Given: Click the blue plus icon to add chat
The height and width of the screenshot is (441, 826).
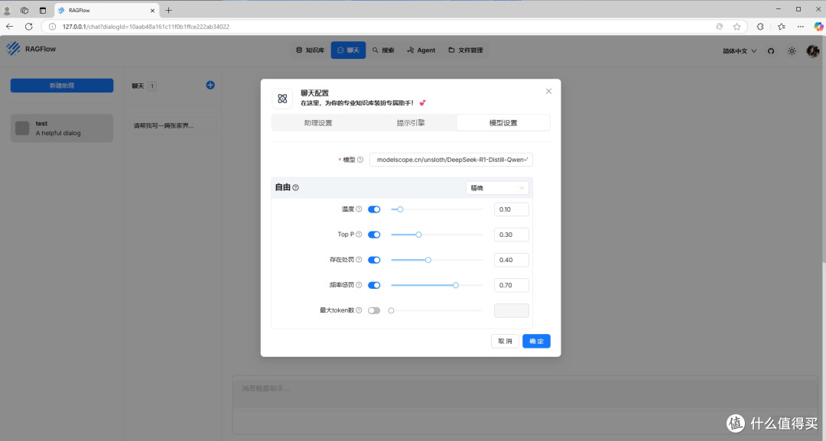Looking at the screenshot, I should point(210,86).
